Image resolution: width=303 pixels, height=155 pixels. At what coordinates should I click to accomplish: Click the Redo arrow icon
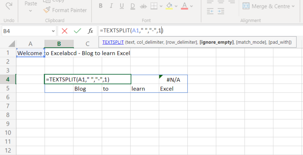tap(9, 6)
